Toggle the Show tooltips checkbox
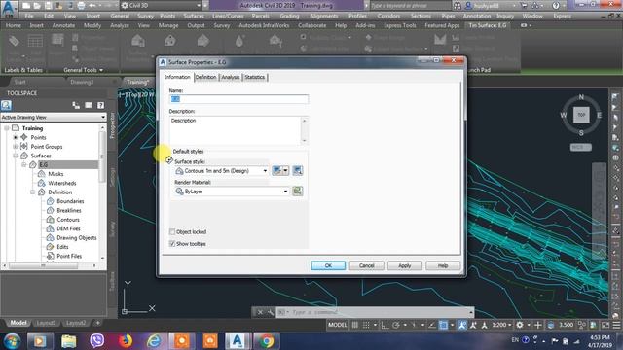Viewport: 623px width, 350px height. (x=172, y=244)
